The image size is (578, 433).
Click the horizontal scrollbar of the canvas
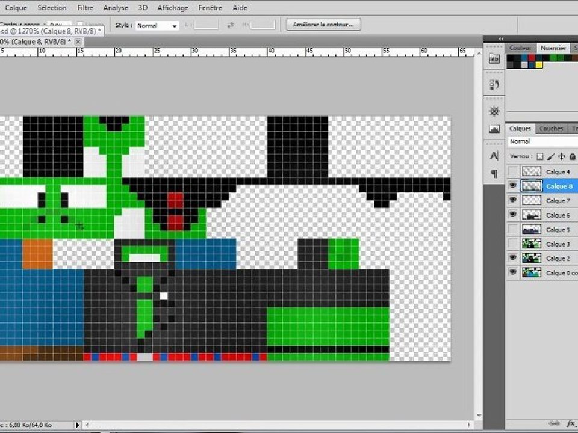tap(278, 425)
